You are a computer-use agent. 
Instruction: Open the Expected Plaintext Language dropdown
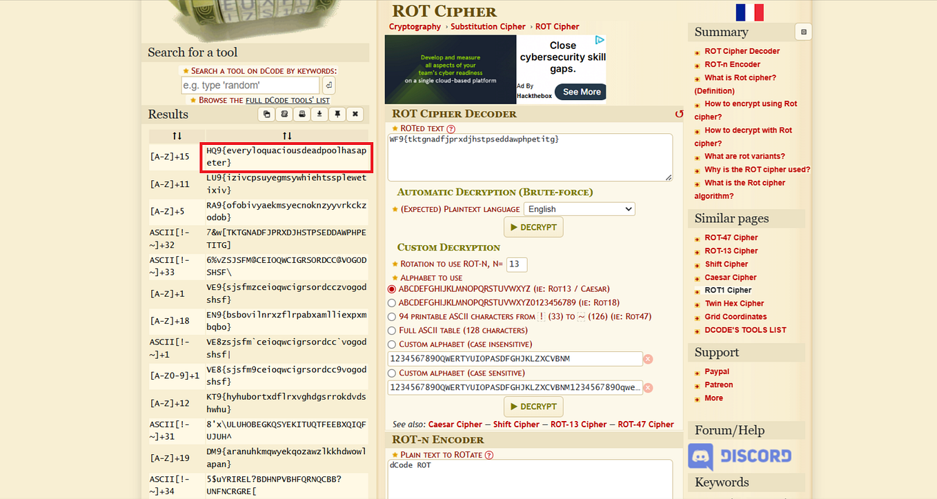tap(578, 208)
